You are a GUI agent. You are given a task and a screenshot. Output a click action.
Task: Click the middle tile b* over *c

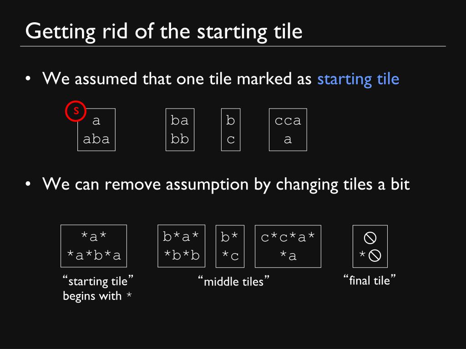tap(230, 246)
